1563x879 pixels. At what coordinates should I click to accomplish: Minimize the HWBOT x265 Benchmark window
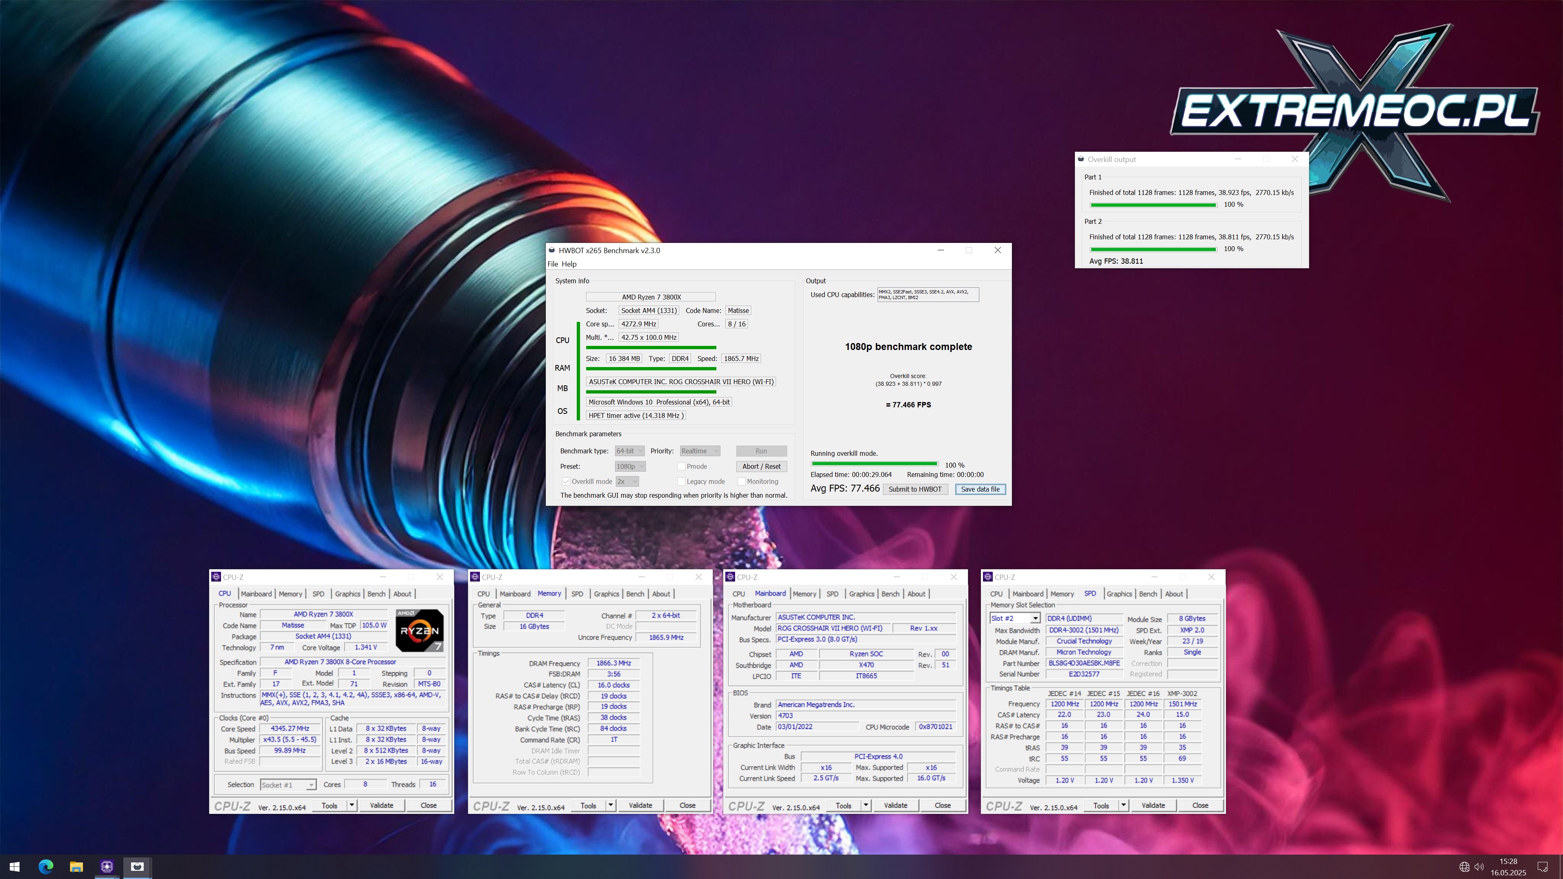[x=941, y=250]
